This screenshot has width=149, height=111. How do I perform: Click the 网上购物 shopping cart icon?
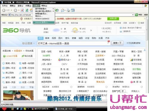[4, 73]
